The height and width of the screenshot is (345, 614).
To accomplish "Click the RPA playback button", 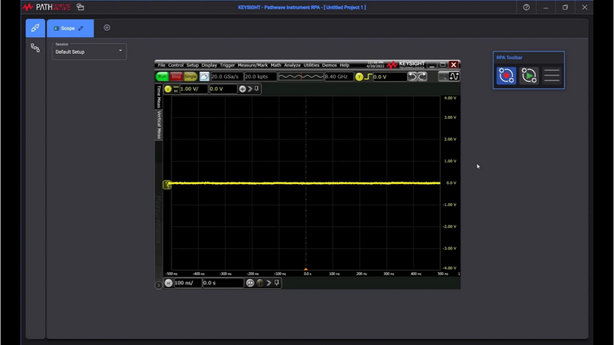I will tap(529, 75).
